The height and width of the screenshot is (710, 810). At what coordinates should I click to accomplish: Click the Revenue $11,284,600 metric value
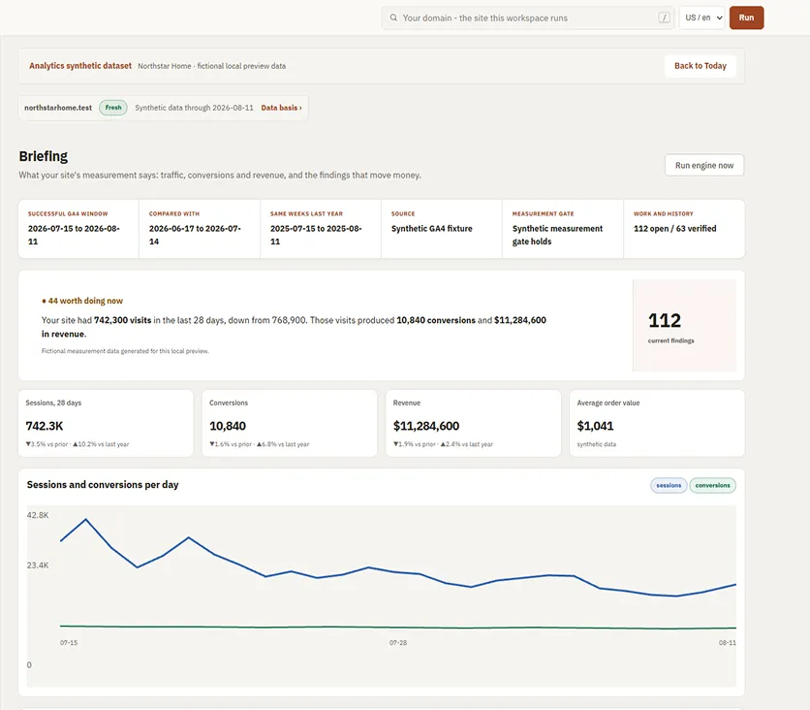pos(426,426)
